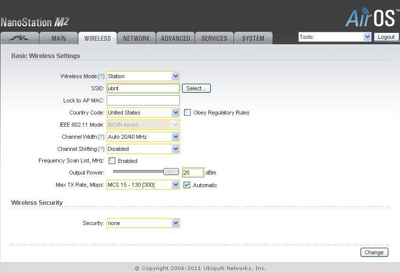Open the Channel Width dropdown
This screenshot has height=273, width=400.
click(143, 137)
